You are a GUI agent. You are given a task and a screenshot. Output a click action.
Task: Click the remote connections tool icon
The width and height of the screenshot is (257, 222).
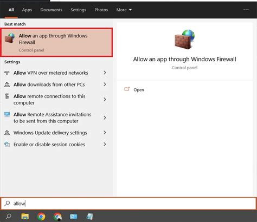pos(7,96)
